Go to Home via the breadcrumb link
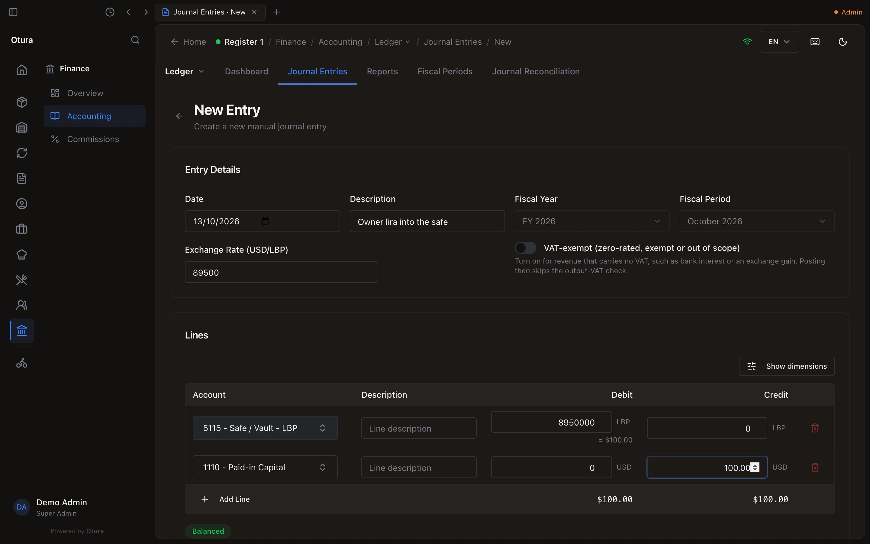Viewport: 870px width, 544px height. (x=189, y=42)
